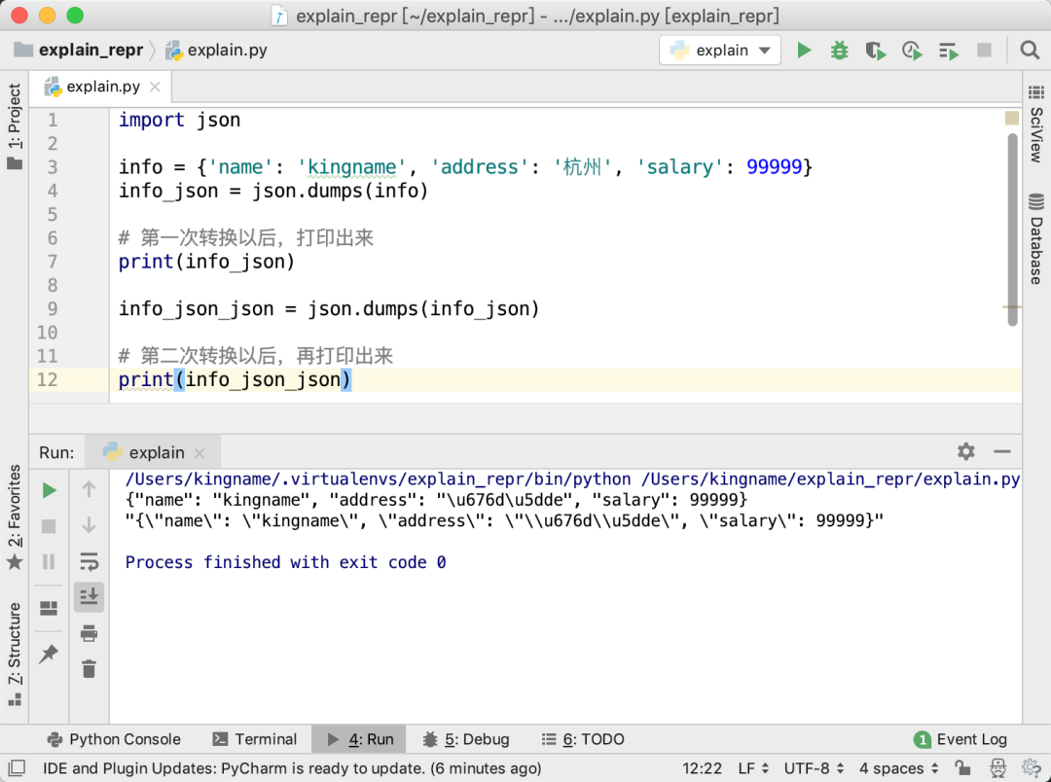The image size is (1051, 782).
Task: Open Run panel settings gear
Action: coord(965,451)
